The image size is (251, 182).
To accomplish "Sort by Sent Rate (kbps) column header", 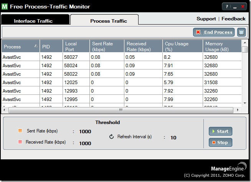I will point(107,46).
